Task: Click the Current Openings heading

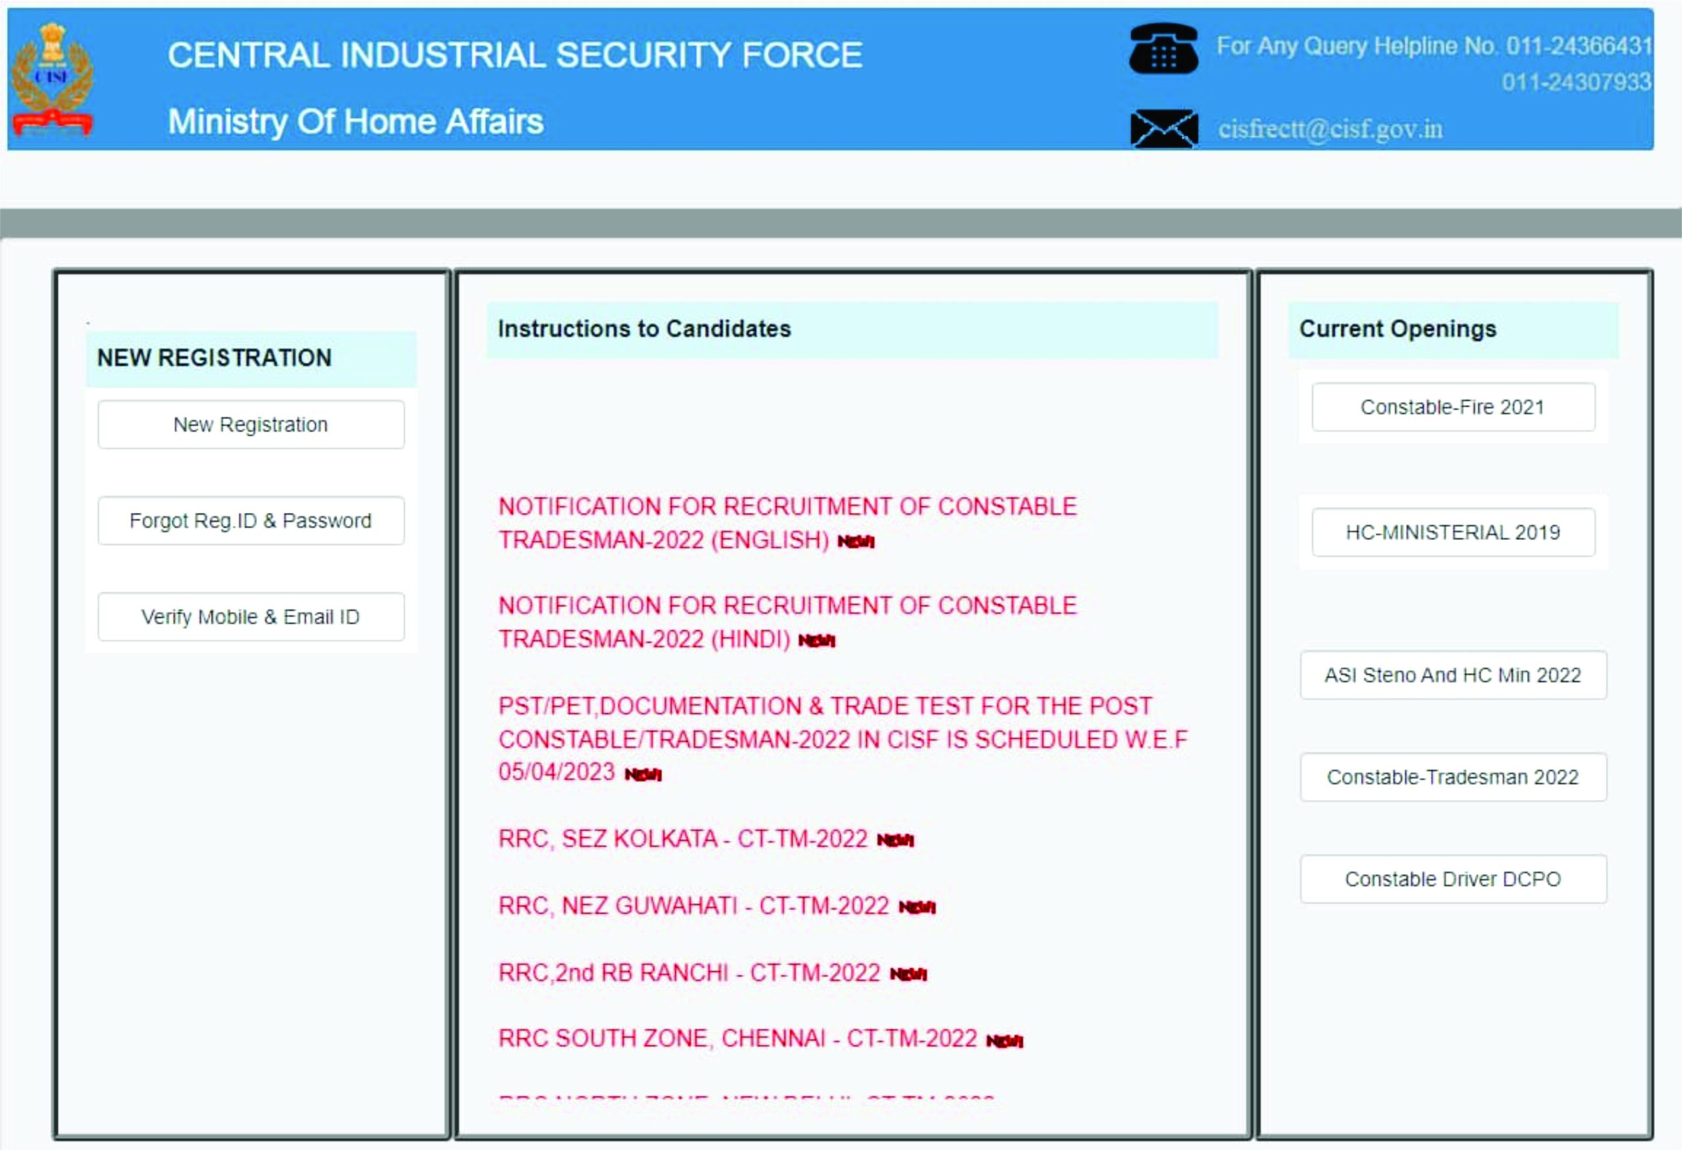Action: click(1398, 329)
